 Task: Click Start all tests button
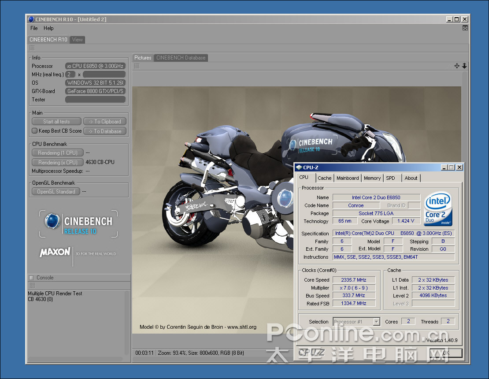56,121
